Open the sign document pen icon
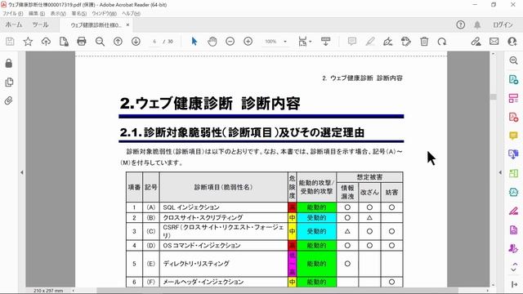 388,42
